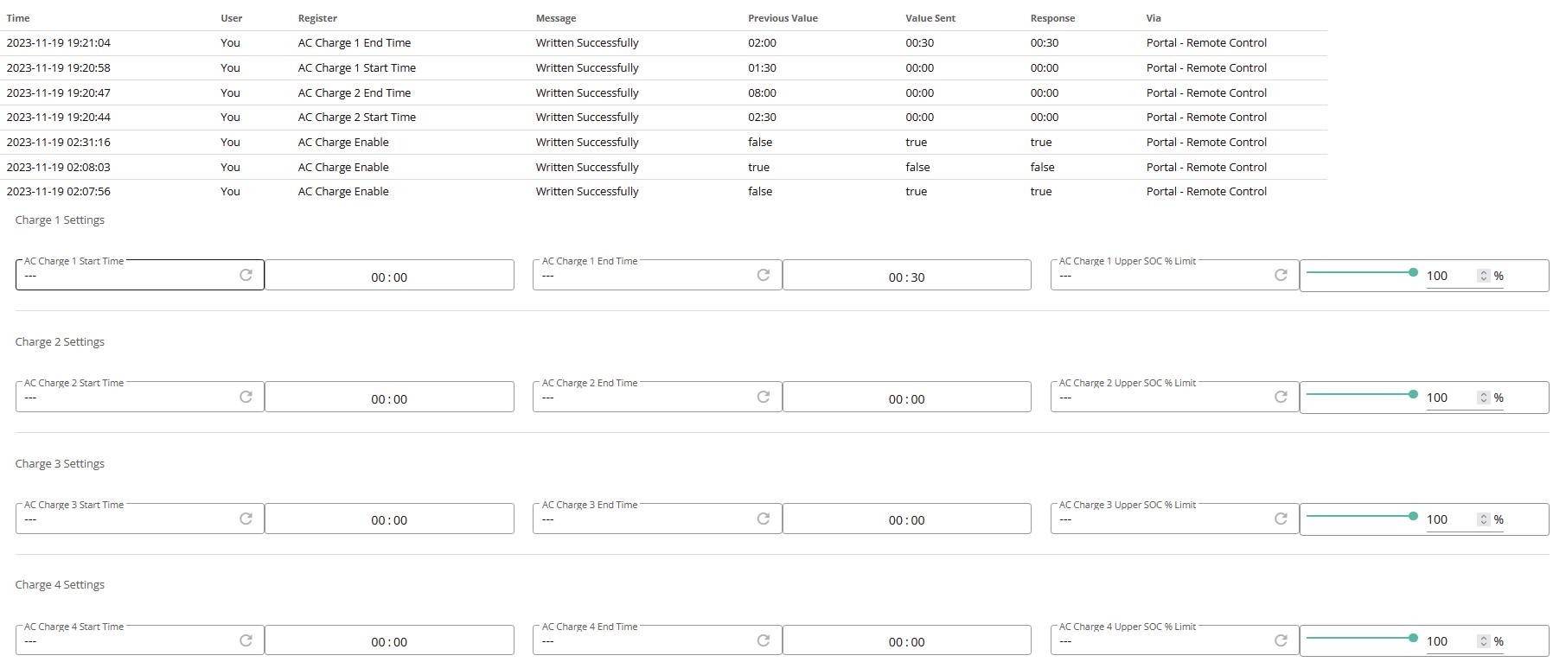Refresh the AC Charge 2 End Time value
Screen dimensions: 1553x662
[763, 397]
